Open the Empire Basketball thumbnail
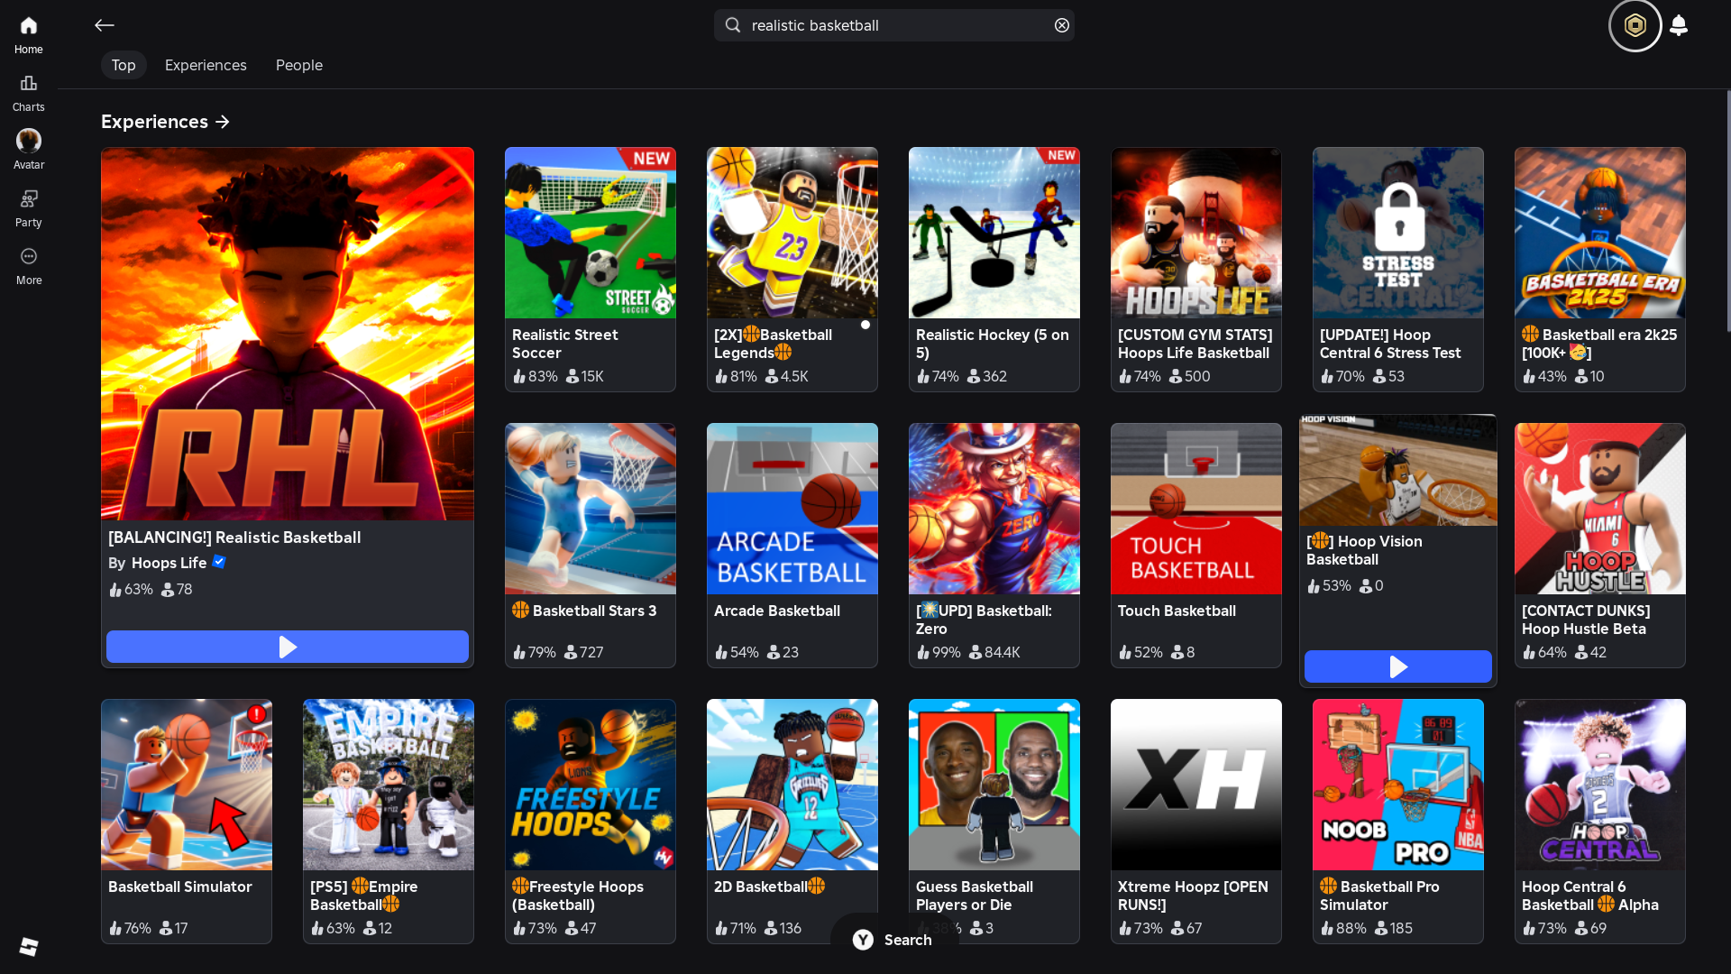The height and width of the screenshot is (974, 1731). [389, 785]
